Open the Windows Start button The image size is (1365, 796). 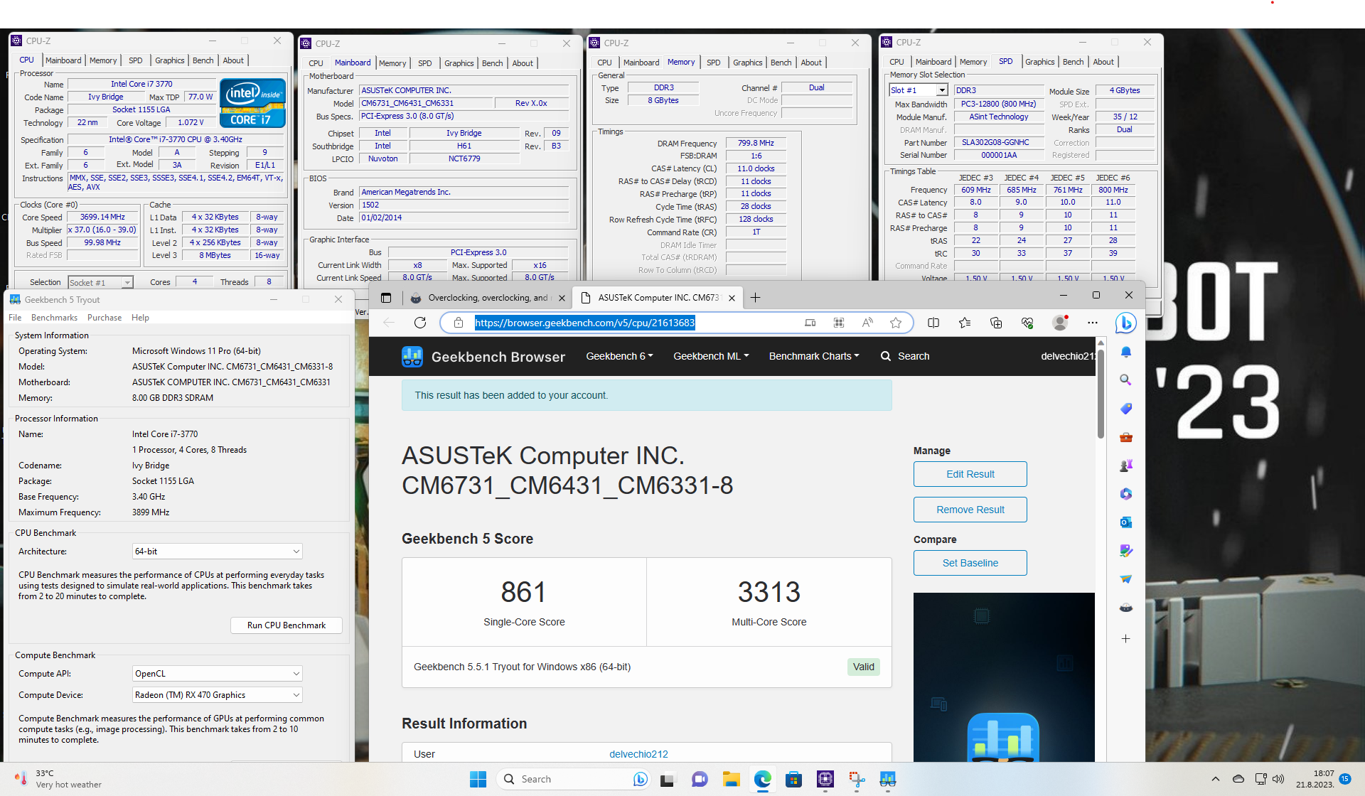point(478,780)
